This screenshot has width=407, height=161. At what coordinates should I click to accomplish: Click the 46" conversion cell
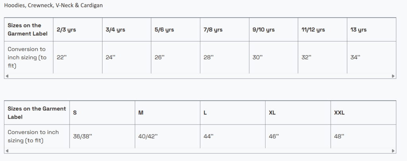click(x=274, y=136)
